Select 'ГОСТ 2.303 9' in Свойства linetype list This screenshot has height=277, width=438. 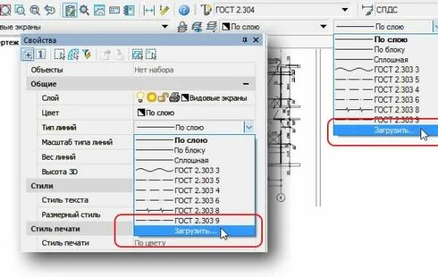(x=195, y=220)
